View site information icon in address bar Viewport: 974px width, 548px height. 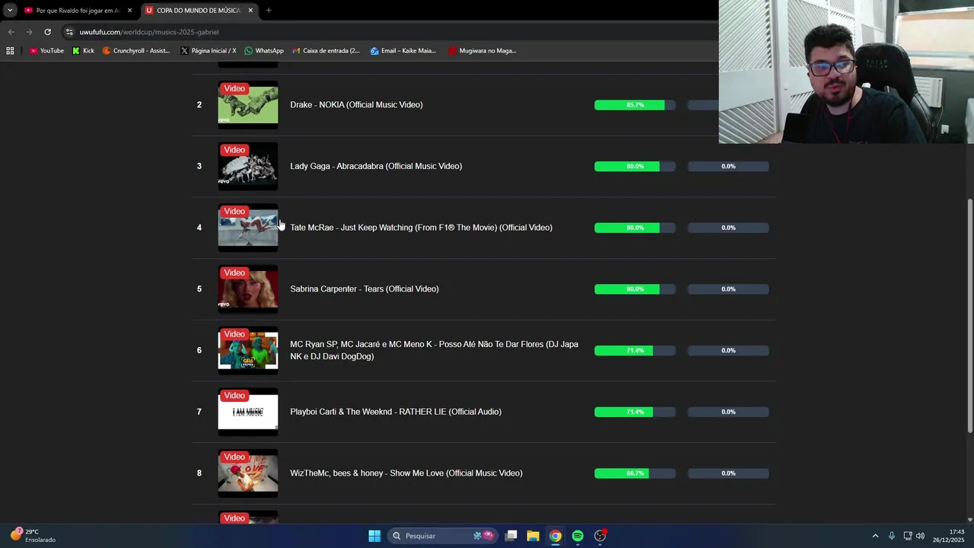click(x=70, y=32)
